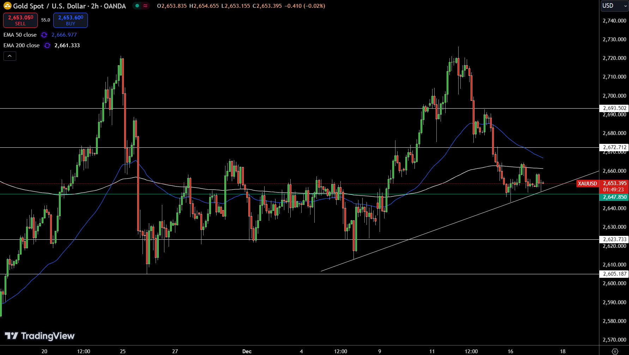Click the green level label 2,647.850
Viewport: 629px width, 355px height.
coord(614,197)
